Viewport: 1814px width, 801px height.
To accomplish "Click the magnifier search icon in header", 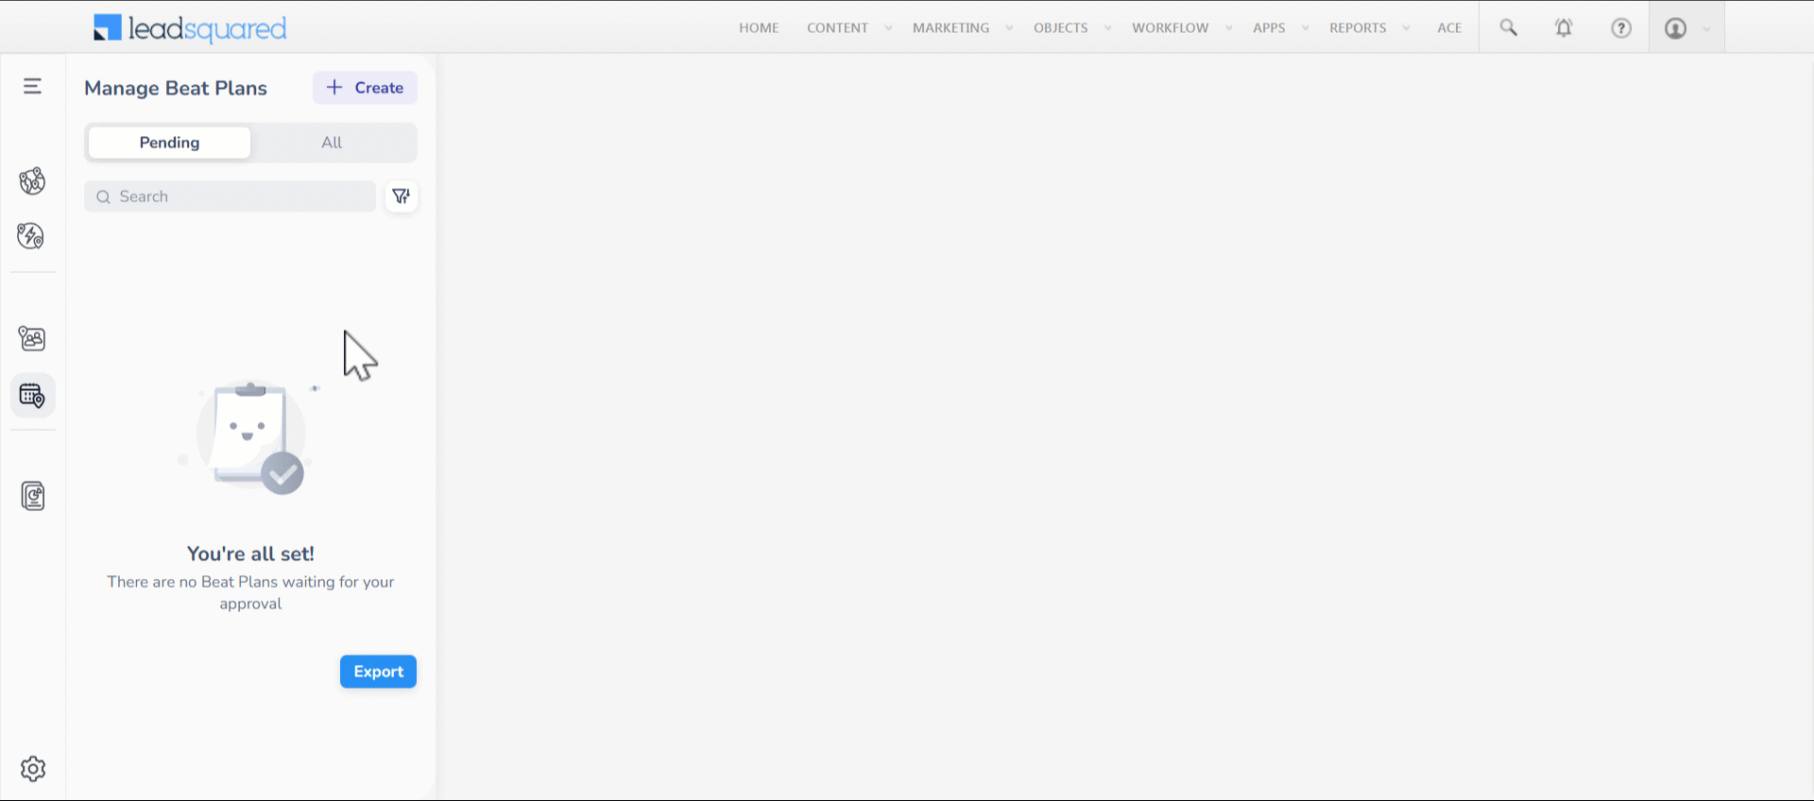I will (x=1509, y=28).
